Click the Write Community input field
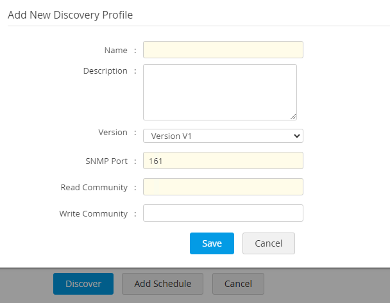The image size is (390, 303). pos(223,213)
